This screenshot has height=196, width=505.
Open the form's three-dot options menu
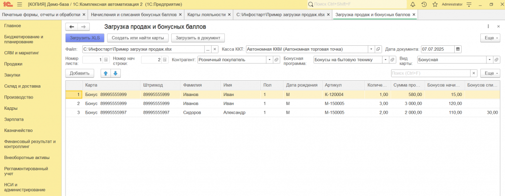[x=488, y=27]
